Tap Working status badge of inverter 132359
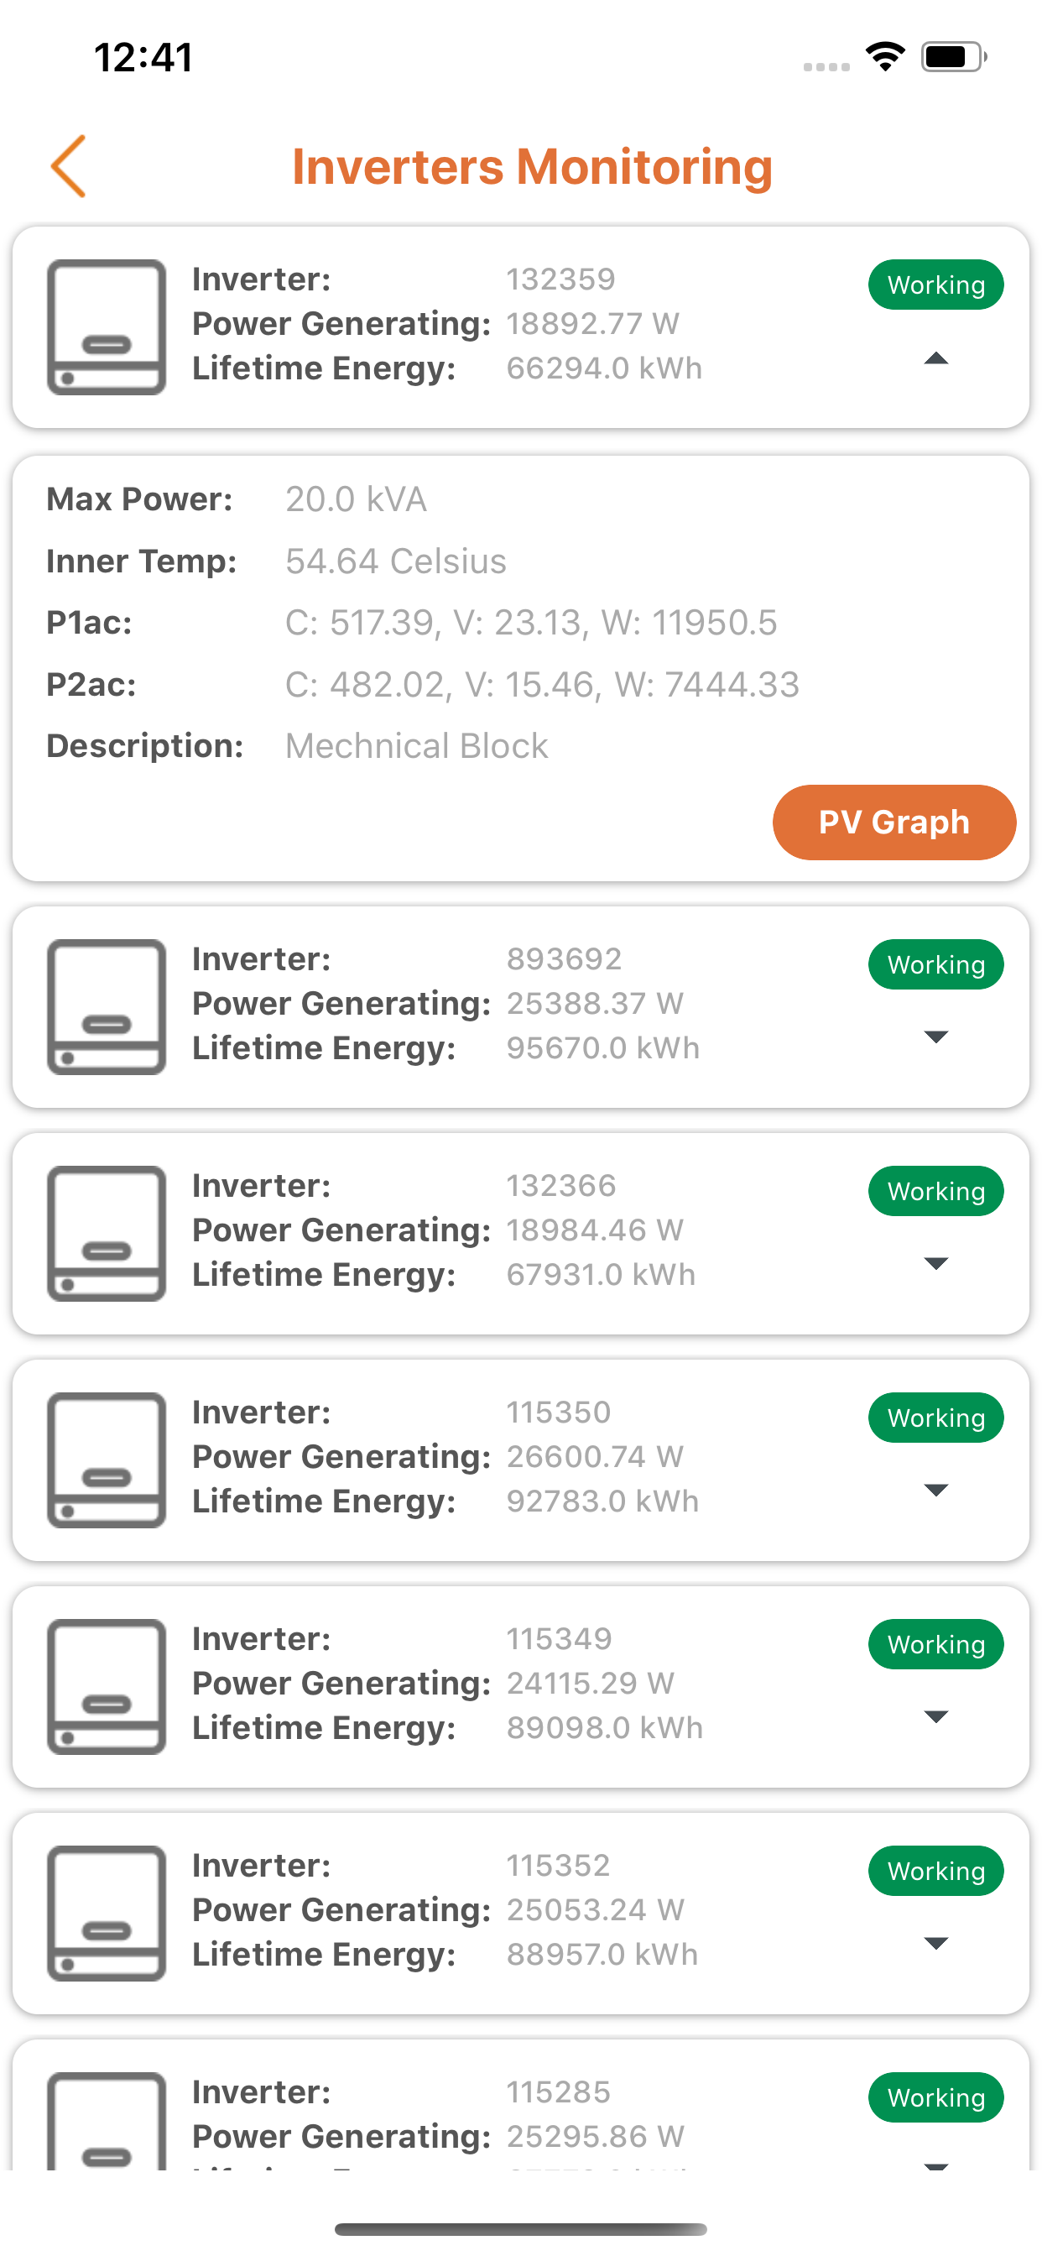Screen dimensions: 1042x2256 (935, 285)
